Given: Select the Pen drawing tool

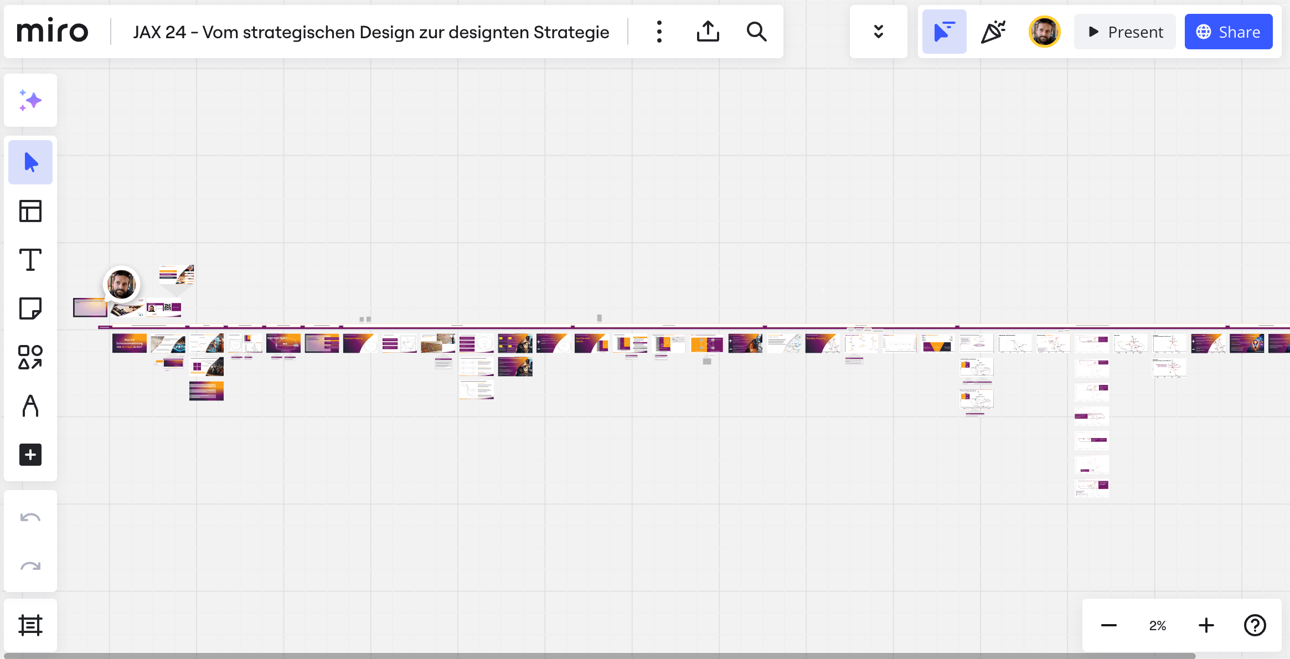Looking at the screenshot, I should click(30, 406).
